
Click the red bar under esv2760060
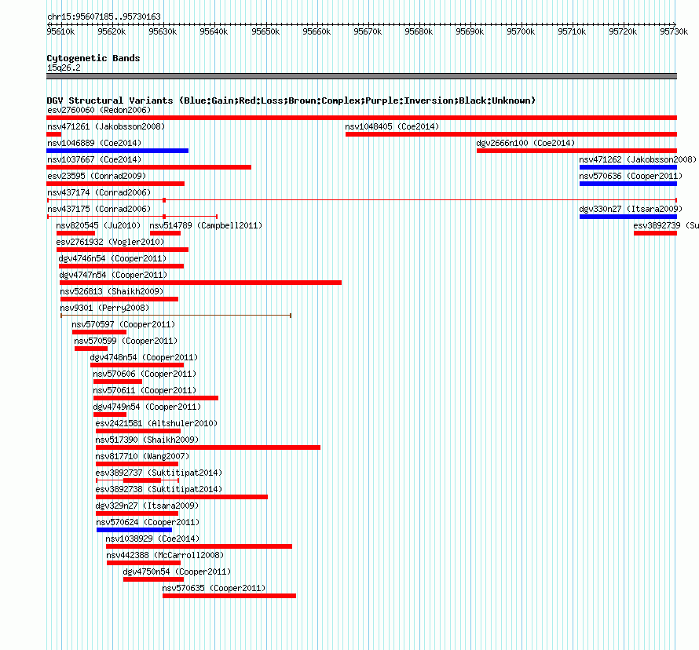point(361,118)
